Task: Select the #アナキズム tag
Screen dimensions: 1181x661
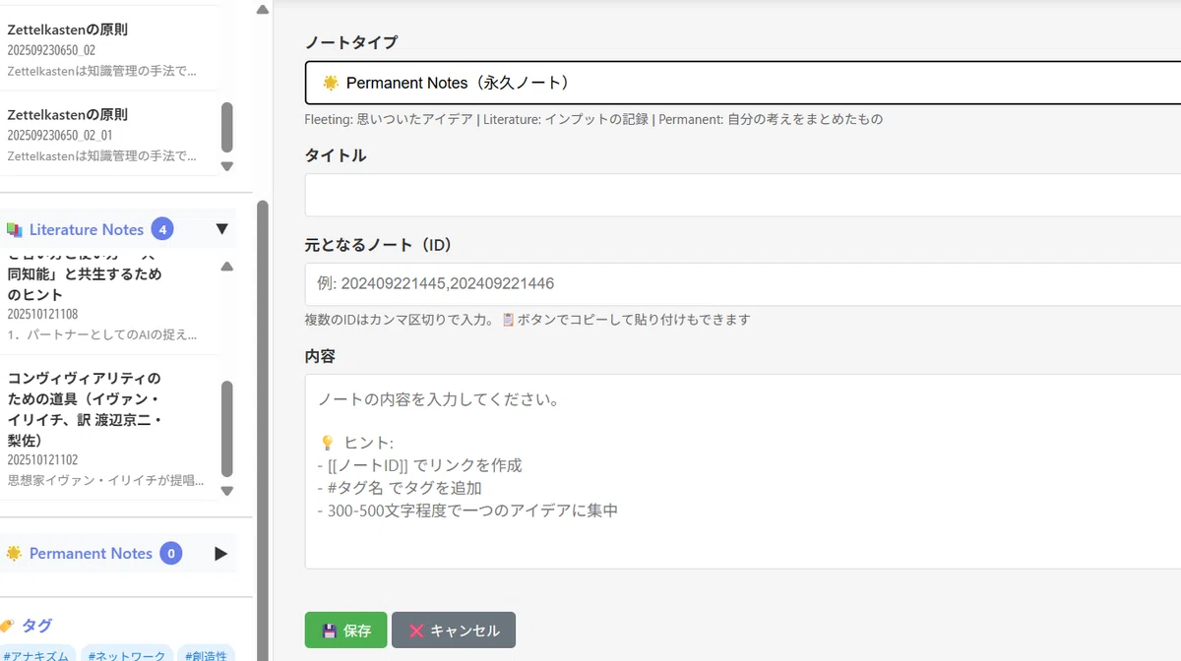Action: [x=37, y=654]
